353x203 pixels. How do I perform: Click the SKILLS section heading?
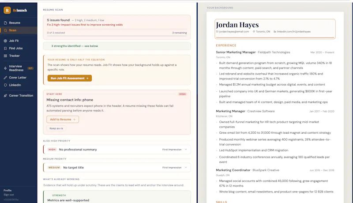tap(222, 202)
